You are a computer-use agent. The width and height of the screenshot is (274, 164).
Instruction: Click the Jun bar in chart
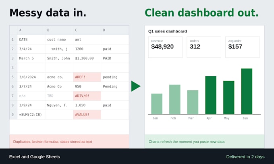tap(247, 91)
